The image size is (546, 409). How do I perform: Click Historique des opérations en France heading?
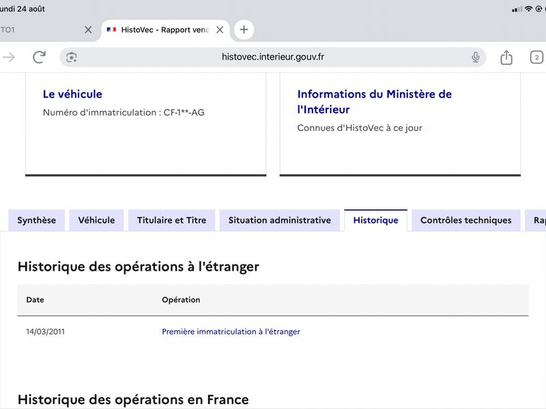pyautogui.click(x=133, y=399)
